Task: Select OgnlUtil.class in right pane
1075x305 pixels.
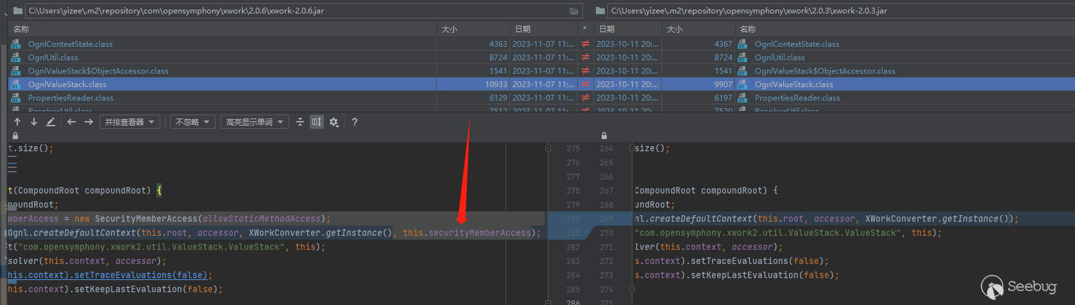Action: click(x=780, y=58)
